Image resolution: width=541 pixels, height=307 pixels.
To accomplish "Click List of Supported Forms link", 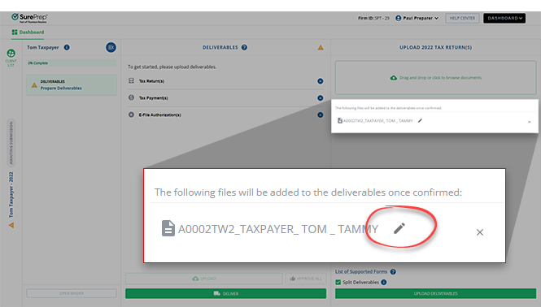I will pos(361,272).
